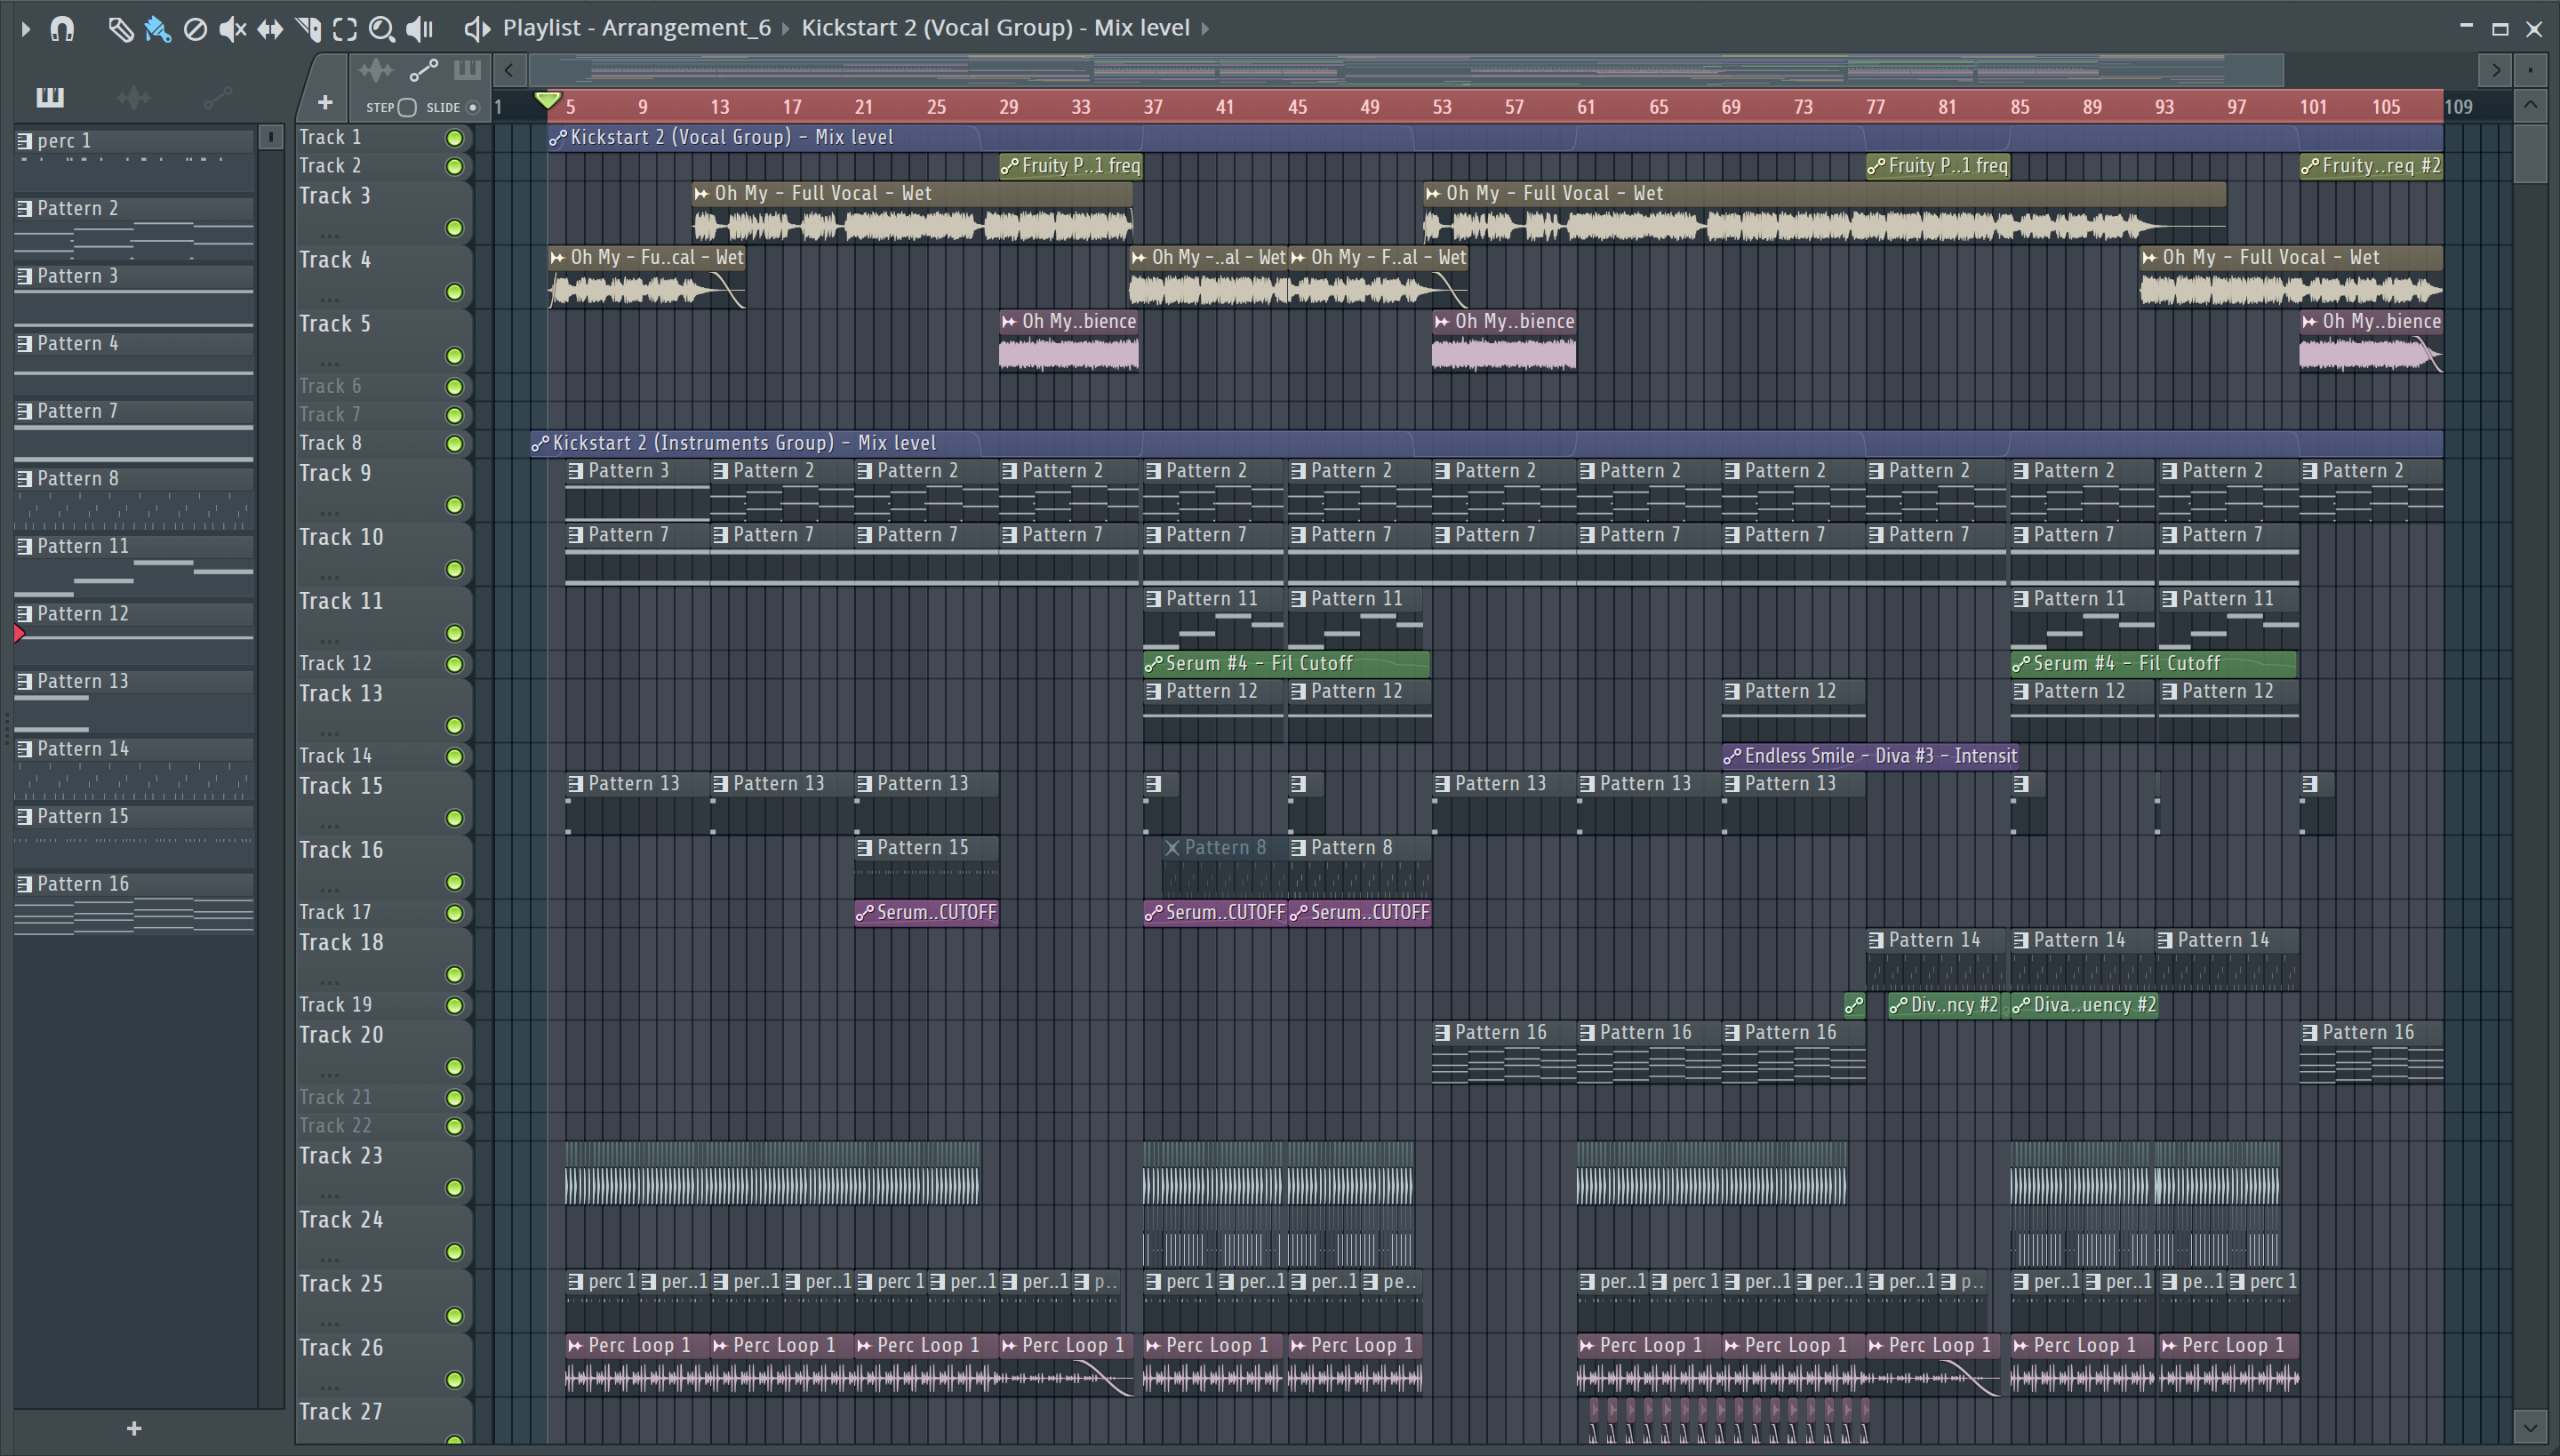Enable the STEP checkbox
The height and width of the screenshot is (1456, 2560).
[x=407, y=107]
